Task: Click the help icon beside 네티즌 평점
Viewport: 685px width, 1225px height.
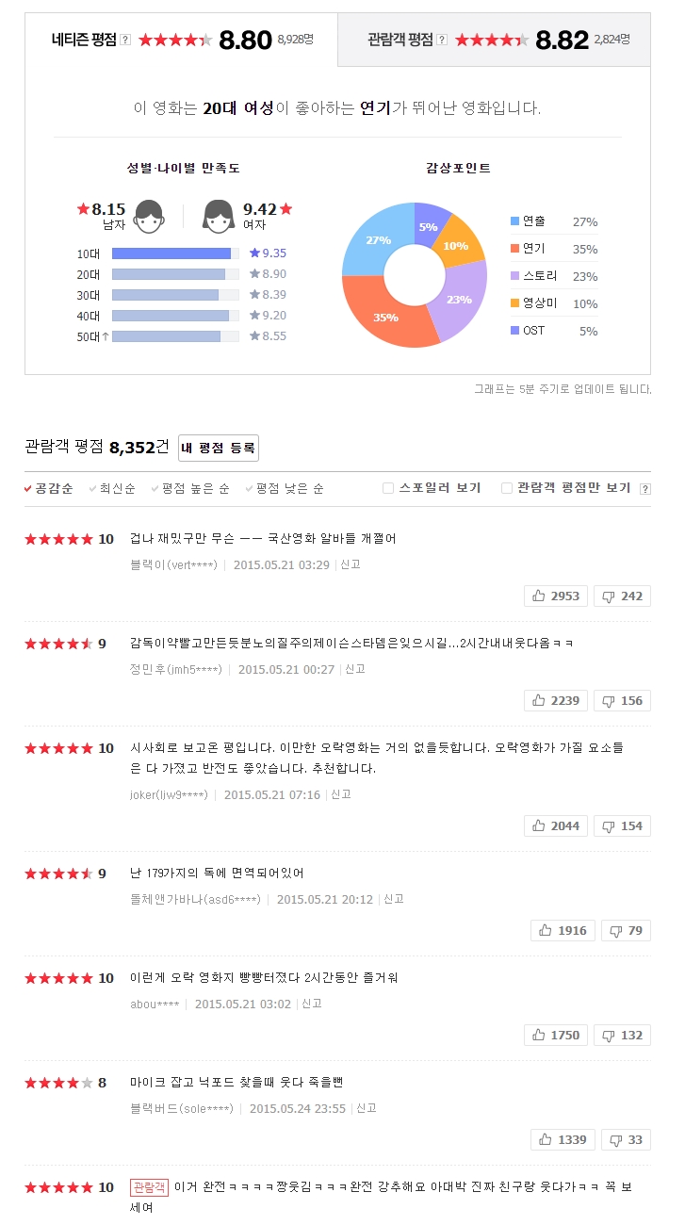Action: click(x=125, y=40)
